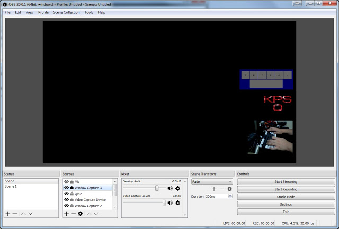
Task: Enable Studio Mode
Action: (x=286, y=197)
